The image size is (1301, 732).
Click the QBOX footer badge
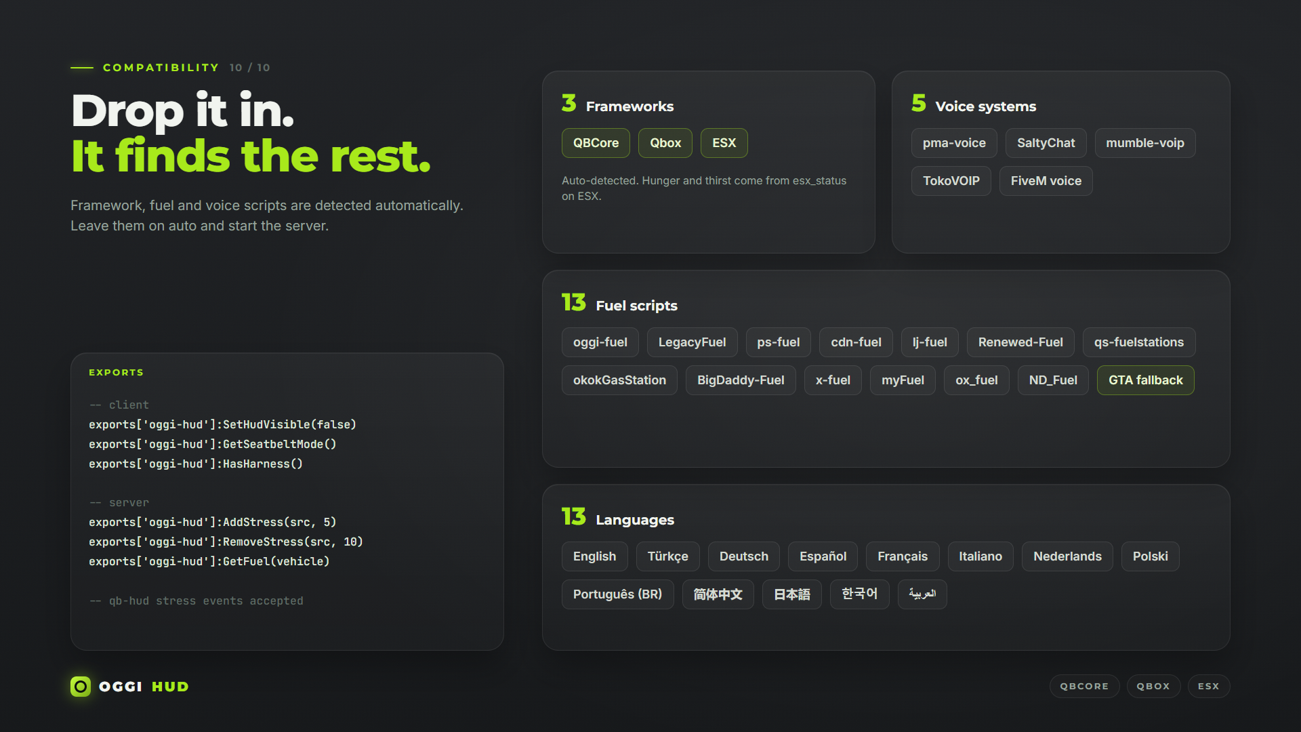click(1153, 686)
